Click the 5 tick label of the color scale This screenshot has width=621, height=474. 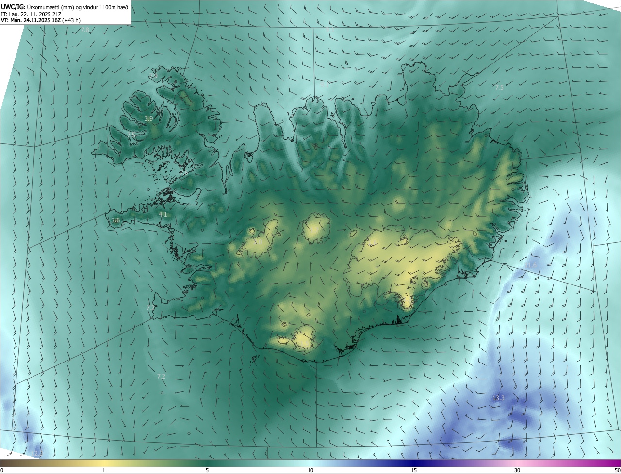[207, 471]
